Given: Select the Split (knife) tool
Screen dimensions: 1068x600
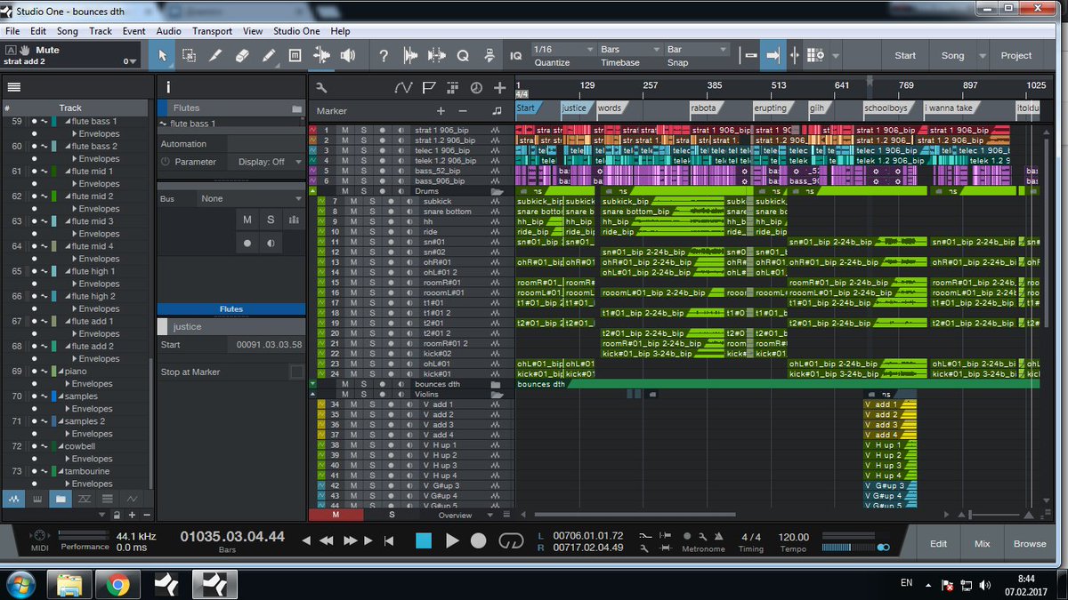Looking at the screenshot, I should pos(215,56).
